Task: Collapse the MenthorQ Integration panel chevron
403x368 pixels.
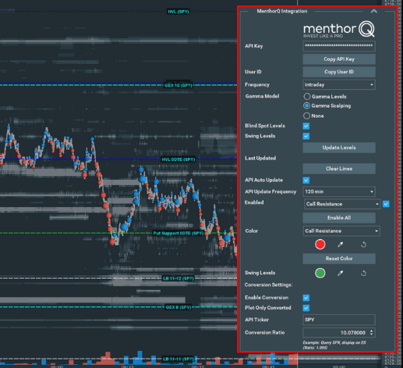Action: point(373,11)
